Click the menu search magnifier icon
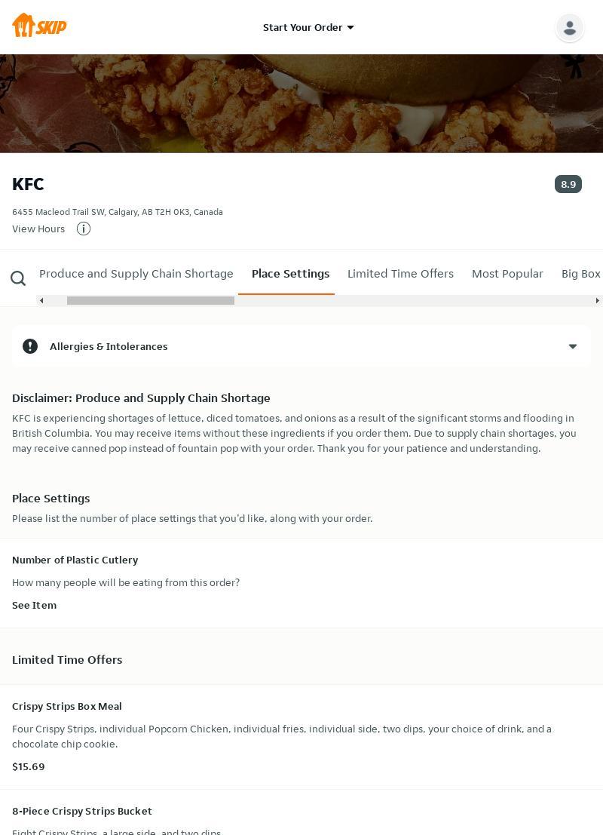The height and width of the screenshot is (835, 603). click(18, 278)
